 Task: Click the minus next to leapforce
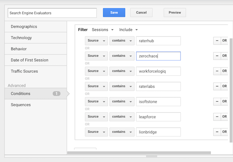pos(217,117)
